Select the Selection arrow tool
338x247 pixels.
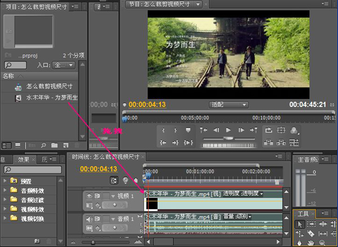(x=300, y=224)
